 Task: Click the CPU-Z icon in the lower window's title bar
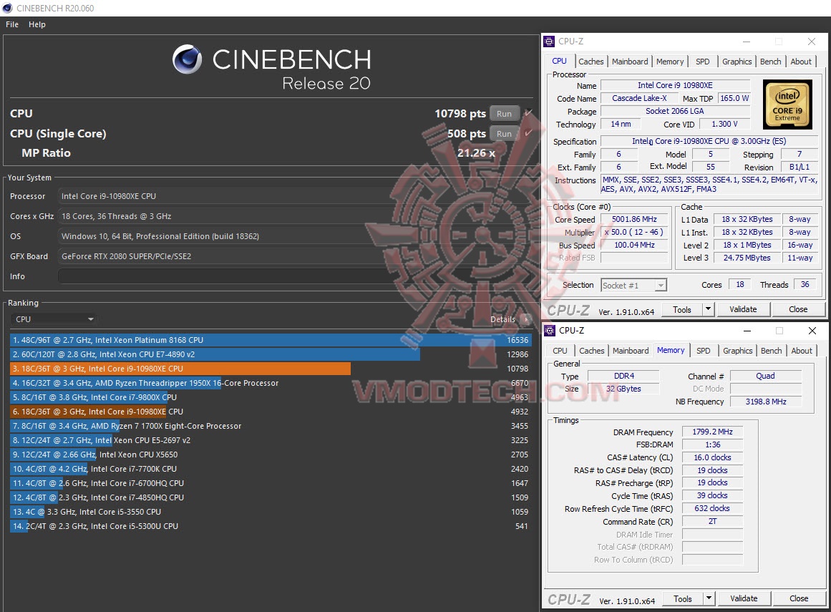click(550, 331)
